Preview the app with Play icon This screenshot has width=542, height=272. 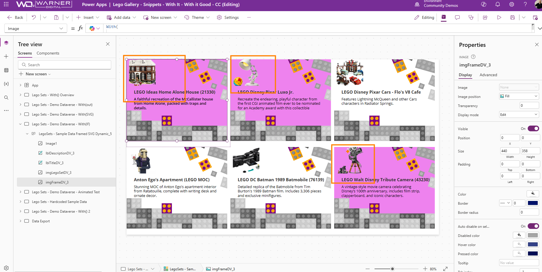(x=499, y=17)
